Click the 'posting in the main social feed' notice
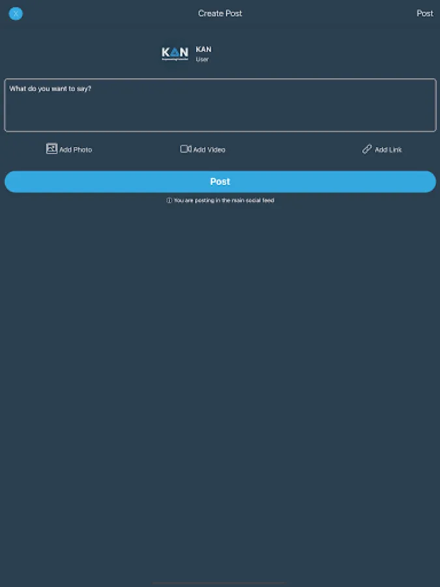The height and width of the screenshot is (587, 440). (x=224, y=201)
